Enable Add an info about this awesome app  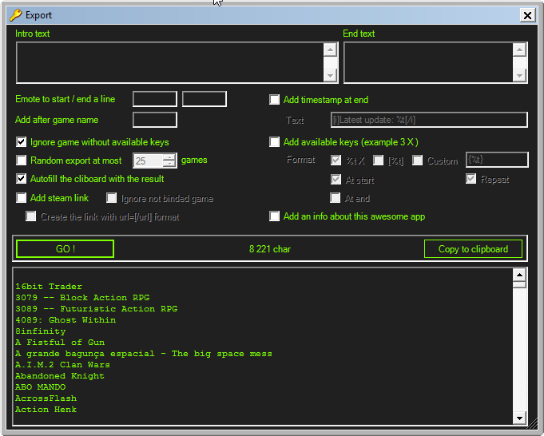[x=275, y=216]
